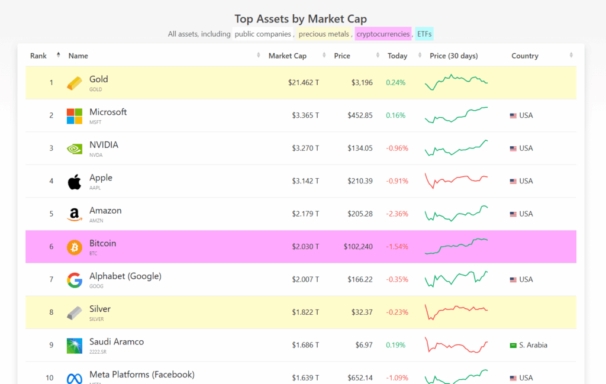Click Microsoft market cap $3.365 T

tap(305, 115)
